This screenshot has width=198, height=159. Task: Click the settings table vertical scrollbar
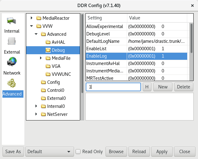(x=192, y=38)
